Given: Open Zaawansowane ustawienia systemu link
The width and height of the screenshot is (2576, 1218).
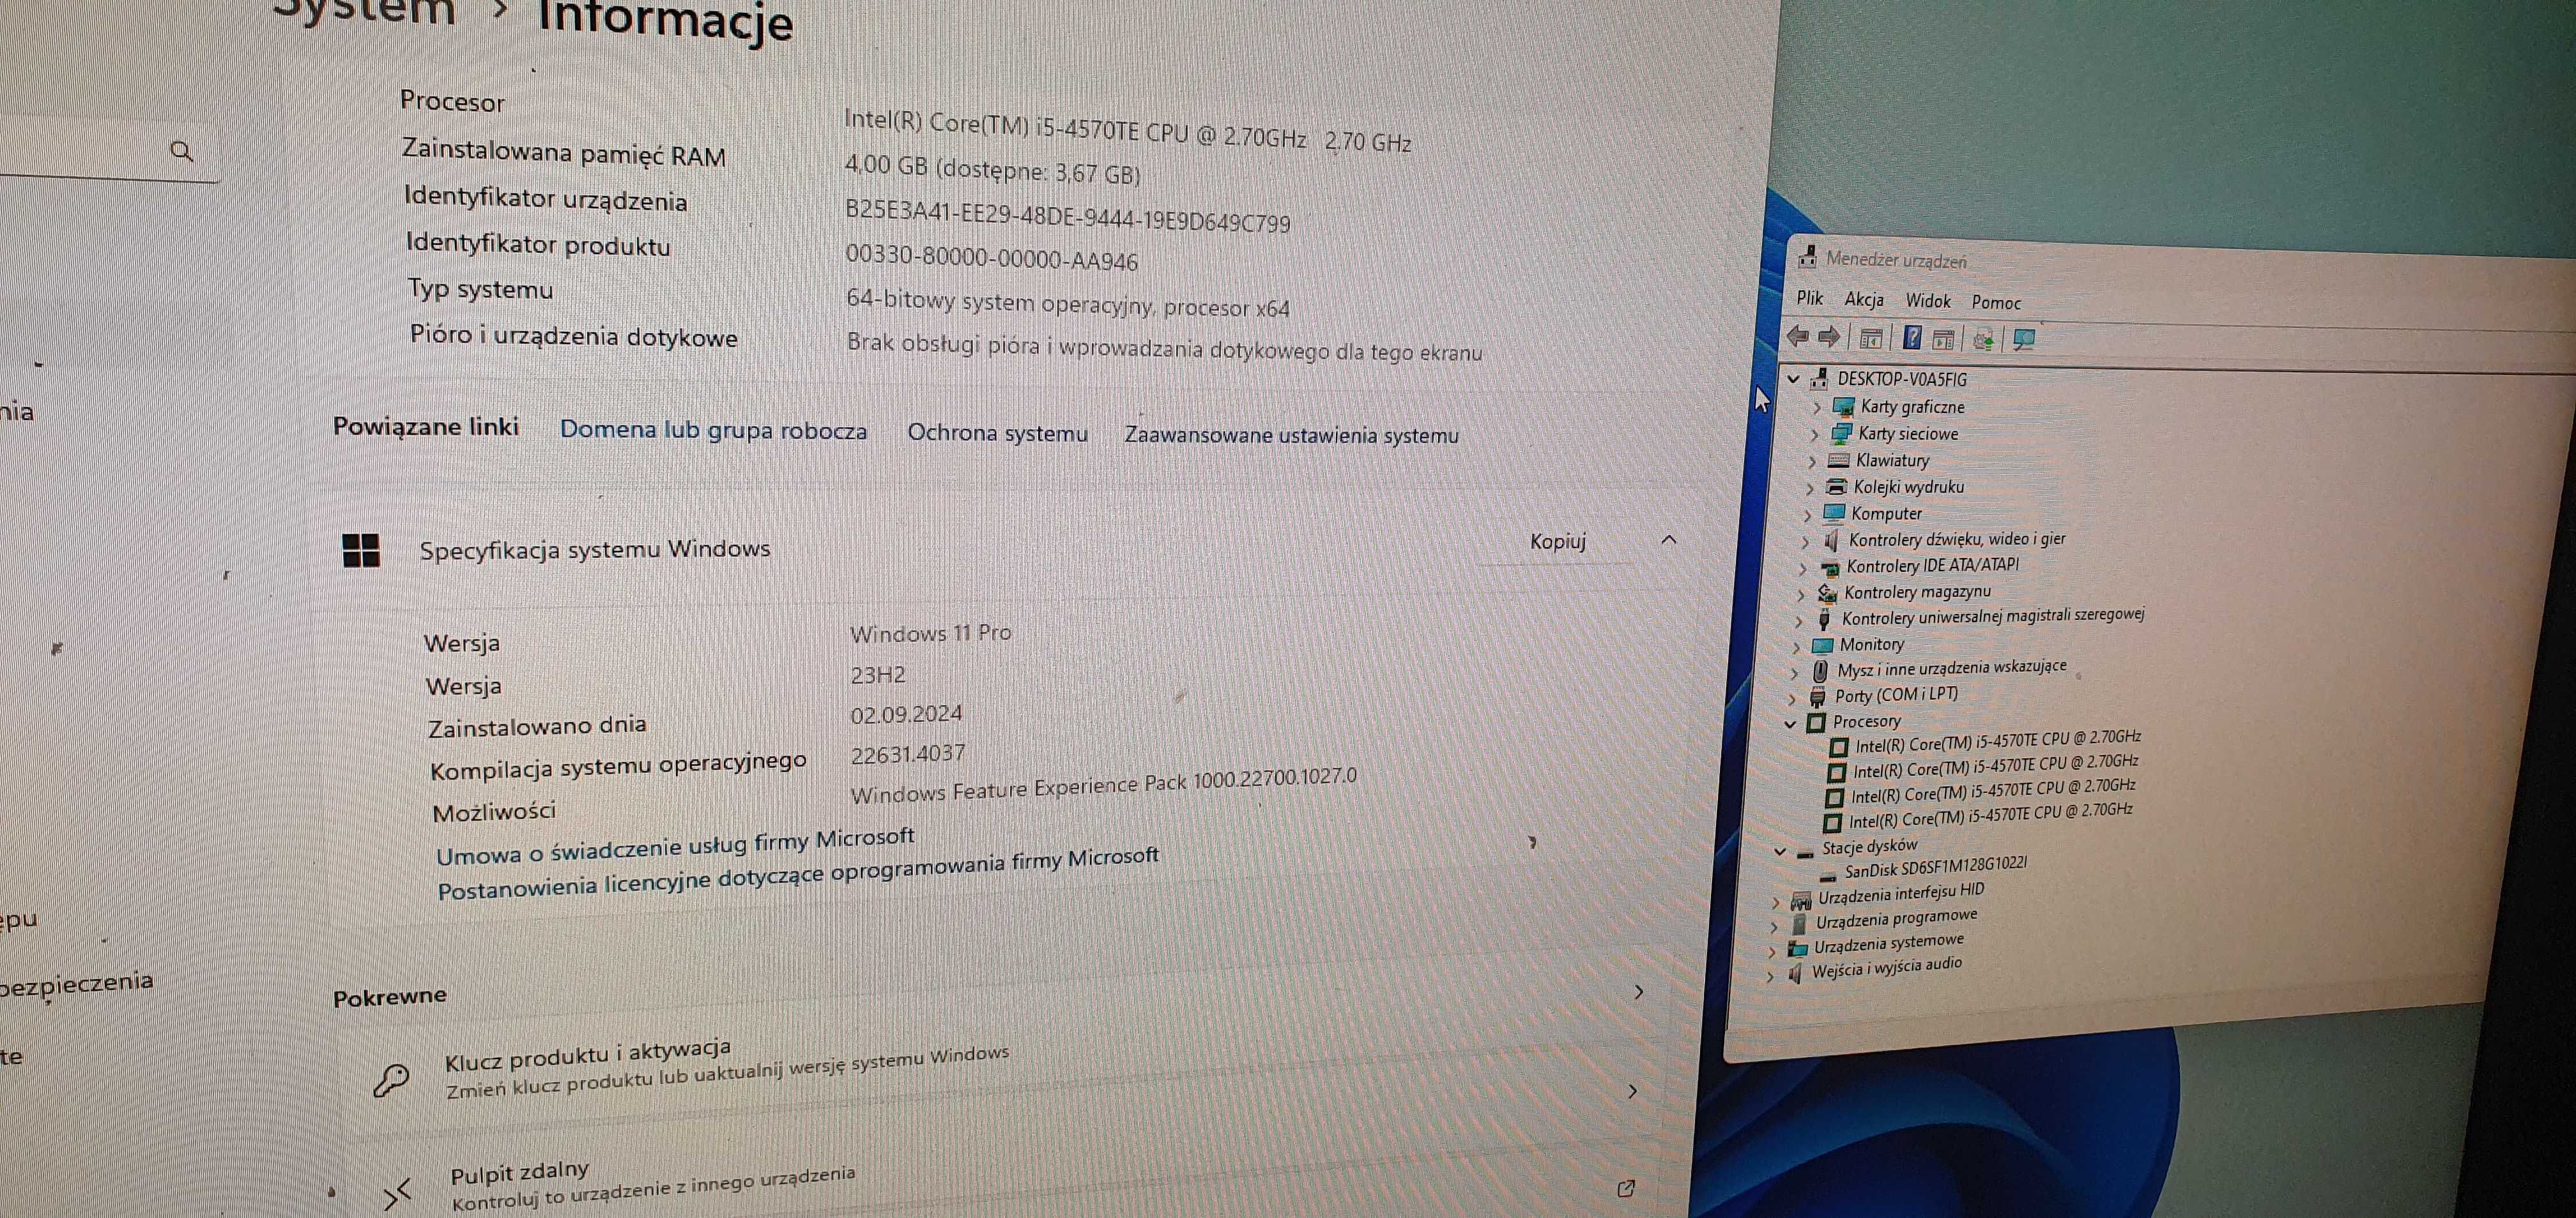Looking at the screenshot, I should click(x=1291, y=435).
